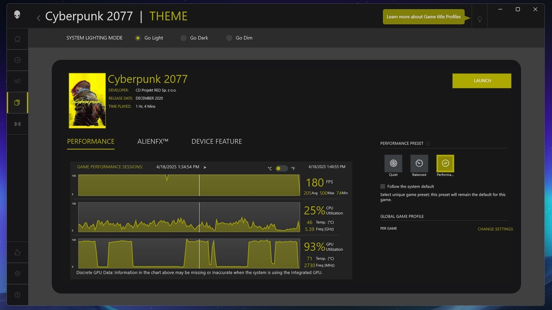Click the Alienware head logo icon
Image resolution: width=552 pixels, height=310 pixels.
[17, 15]
